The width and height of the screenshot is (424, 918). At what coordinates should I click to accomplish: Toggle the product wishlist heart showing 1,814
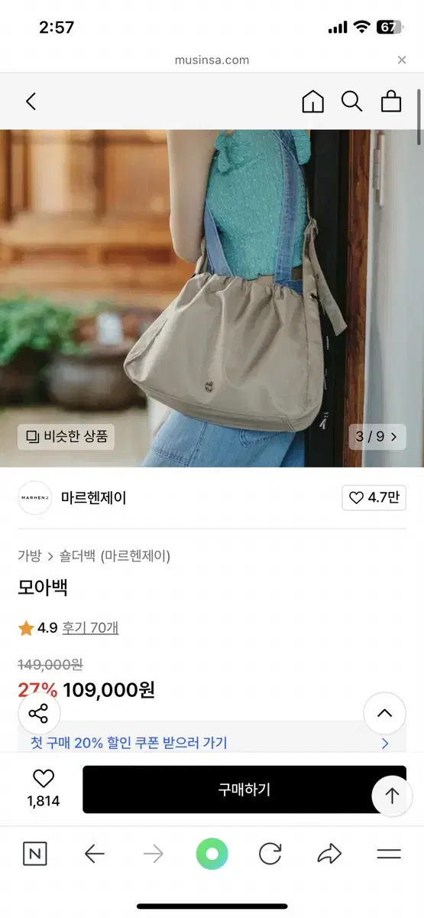[44, 789]
